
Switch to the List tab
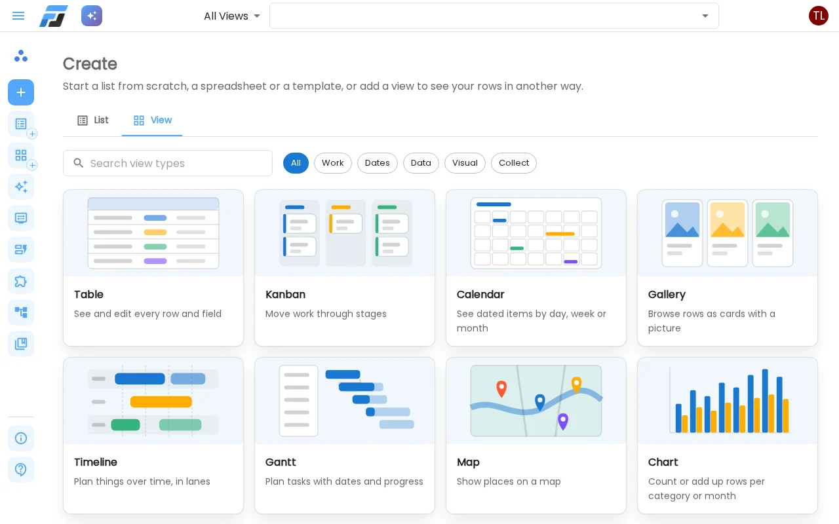point(92,121)
